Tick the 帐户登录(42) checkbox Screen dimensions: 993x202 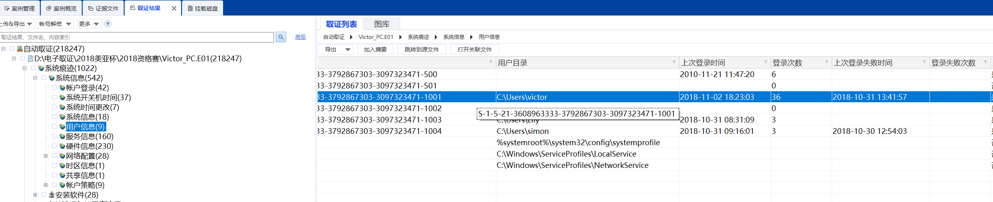point(54,88)
